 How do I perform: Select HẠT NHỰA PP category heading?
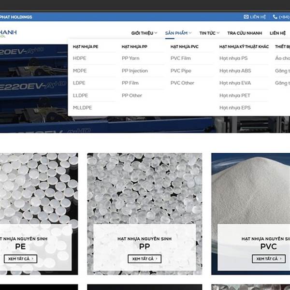click(134, 46)
